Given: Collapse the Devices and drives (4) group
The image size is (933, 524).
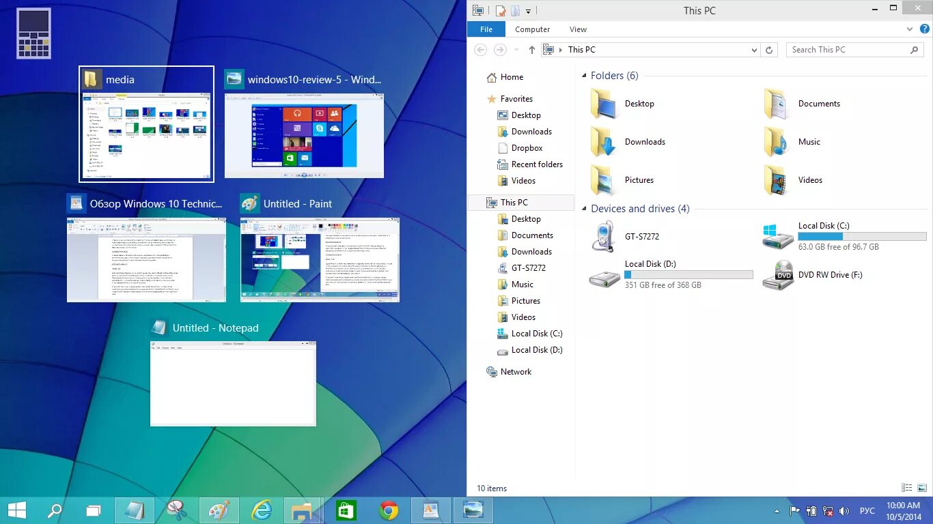Looking at the screenshot, I should (585, 209).
